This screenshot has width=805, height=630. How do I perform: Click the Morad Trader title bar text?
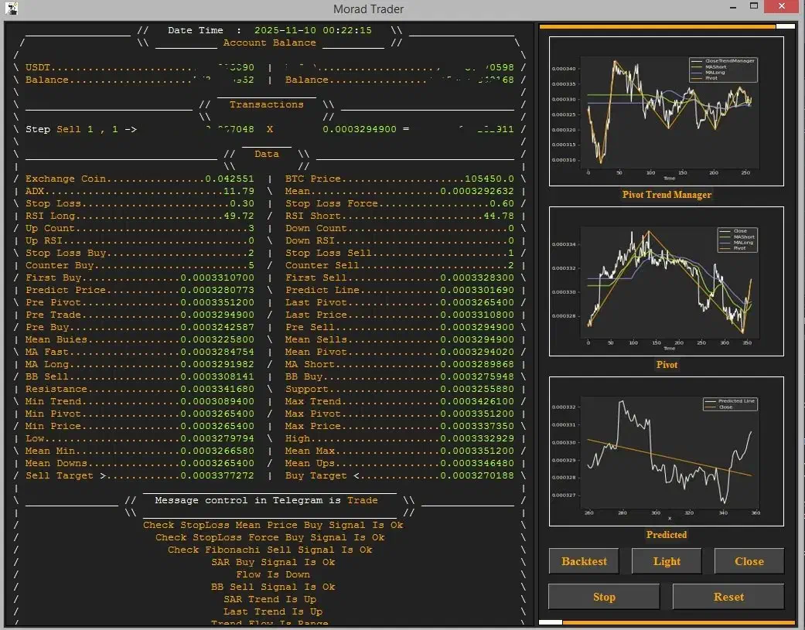(x=368, y=9)
